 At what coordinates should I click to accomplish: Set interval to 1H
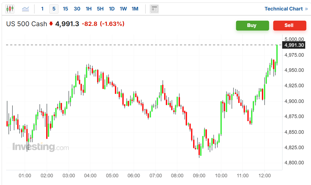tap(89, 9)
